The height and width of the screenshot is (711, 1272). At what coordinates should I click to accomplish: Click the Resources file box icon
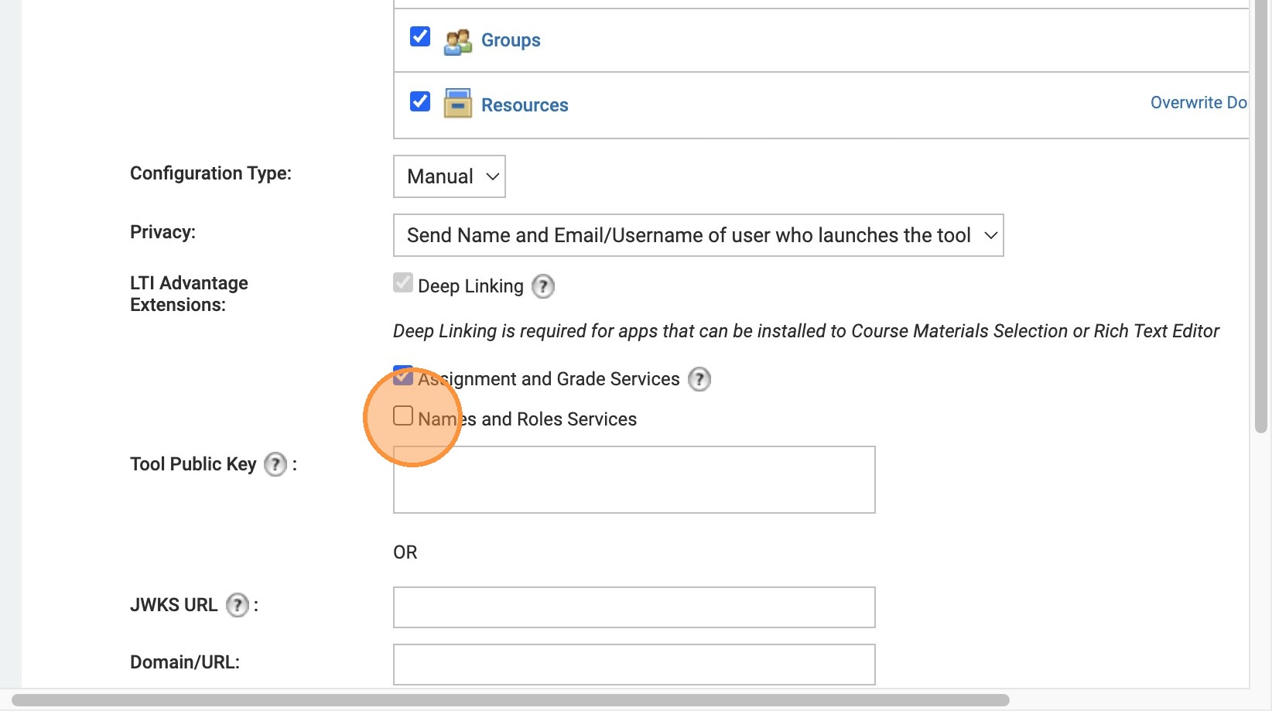457,104
